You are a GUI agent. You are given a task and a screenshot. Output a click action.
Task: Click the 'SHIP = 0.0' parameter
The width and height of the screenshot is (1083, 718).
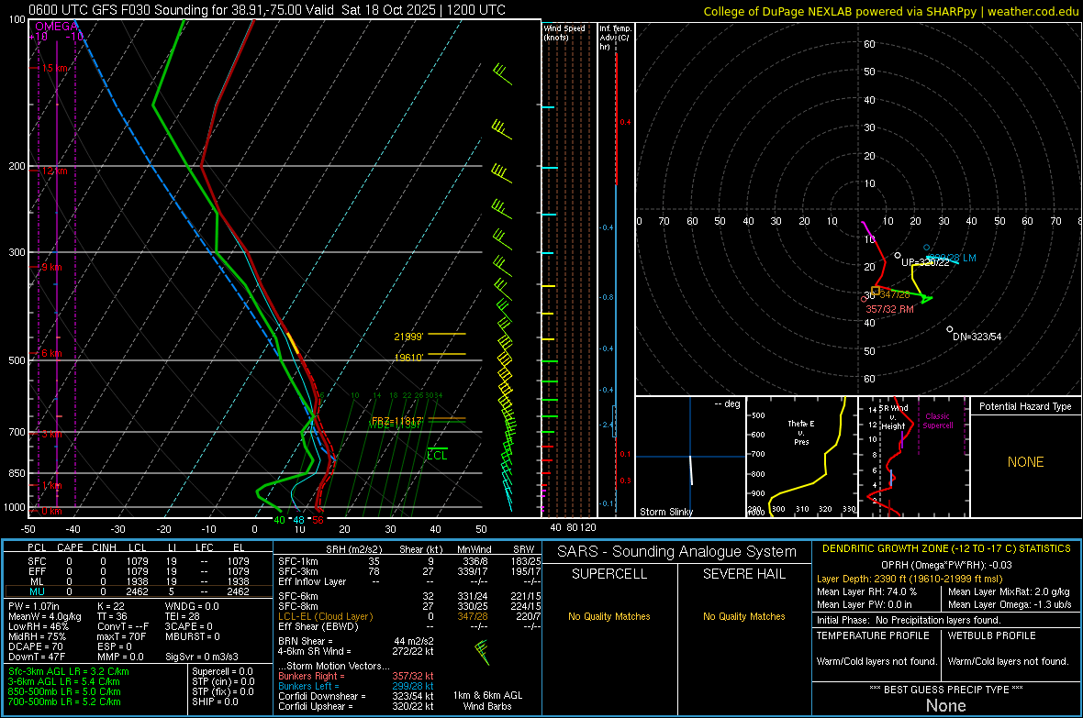[215, 701]
